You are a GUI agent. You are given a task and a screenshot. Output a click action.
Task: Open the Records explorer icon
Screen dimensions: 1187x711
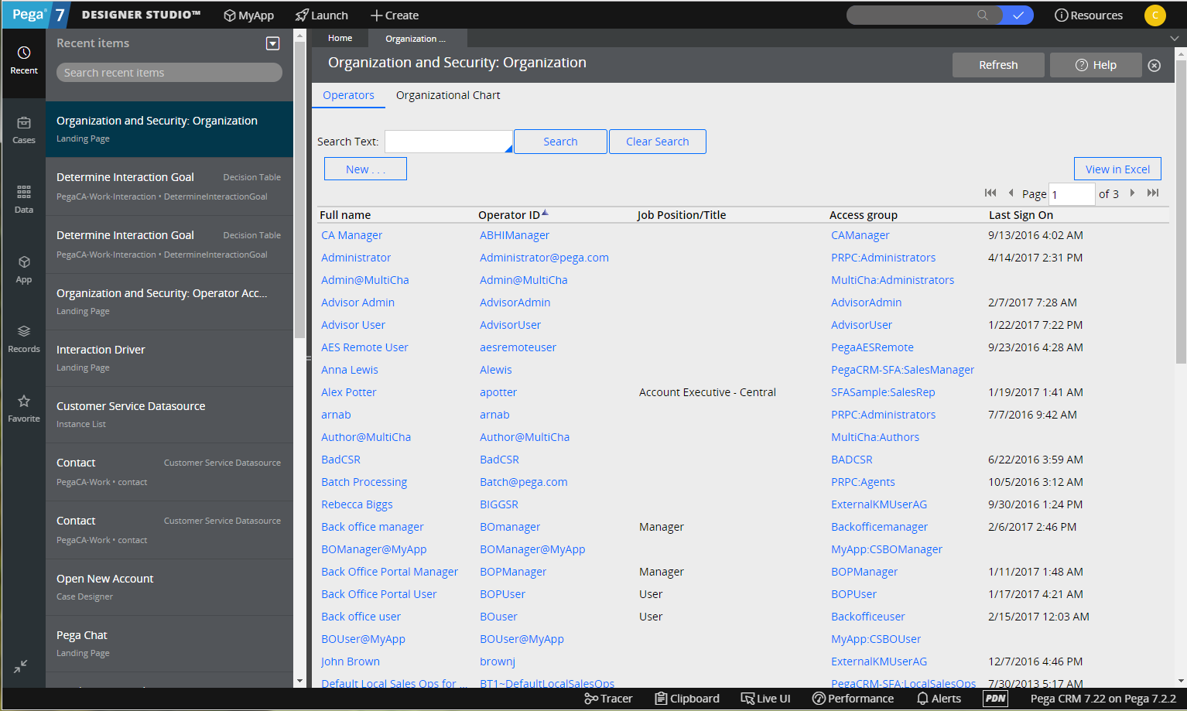[x=24, y=339]
